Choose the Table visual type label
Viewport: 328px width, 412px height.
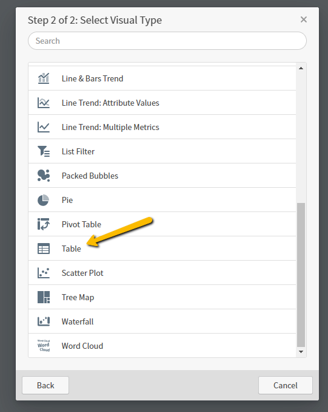(72, 249)
